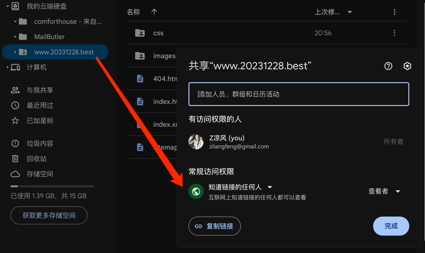Screen dimensions: 425x253
Task: Open the file list header more-options menu
Action: click(x=394, y=12)
